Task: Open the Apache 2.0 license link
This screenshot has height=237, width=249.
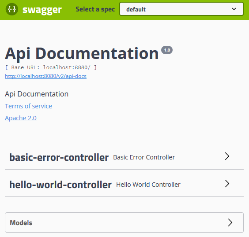Action: click(x=21, y=118)
